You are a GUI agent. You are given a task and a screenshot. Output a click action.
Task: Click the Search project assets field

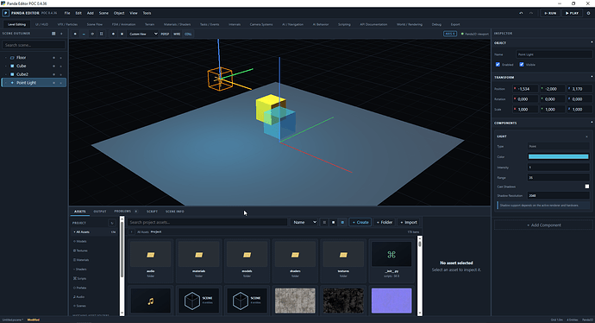click(x=207, y=222)
